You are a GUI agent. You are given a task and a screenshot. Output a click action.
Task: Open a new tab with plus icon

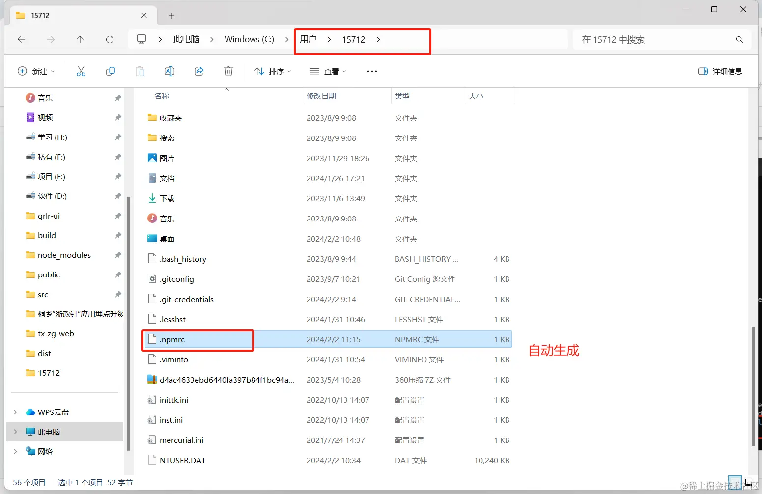click(x=171, y=16)
